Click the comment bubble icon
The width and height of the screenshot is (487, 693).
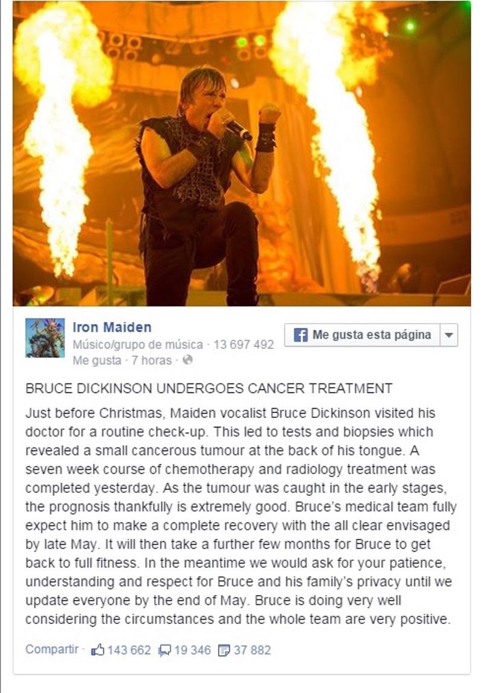click(x=165, y=651)
